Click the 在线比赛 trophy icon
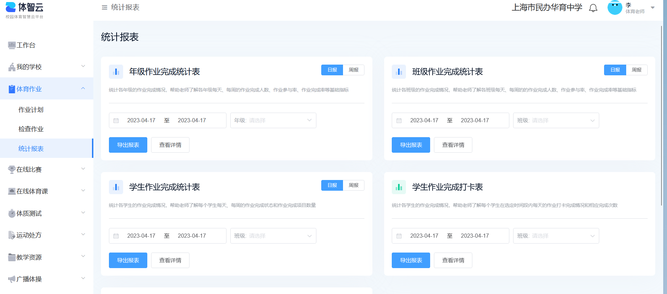667x294 pixels. pyautogui.click(x=12, y=170)
